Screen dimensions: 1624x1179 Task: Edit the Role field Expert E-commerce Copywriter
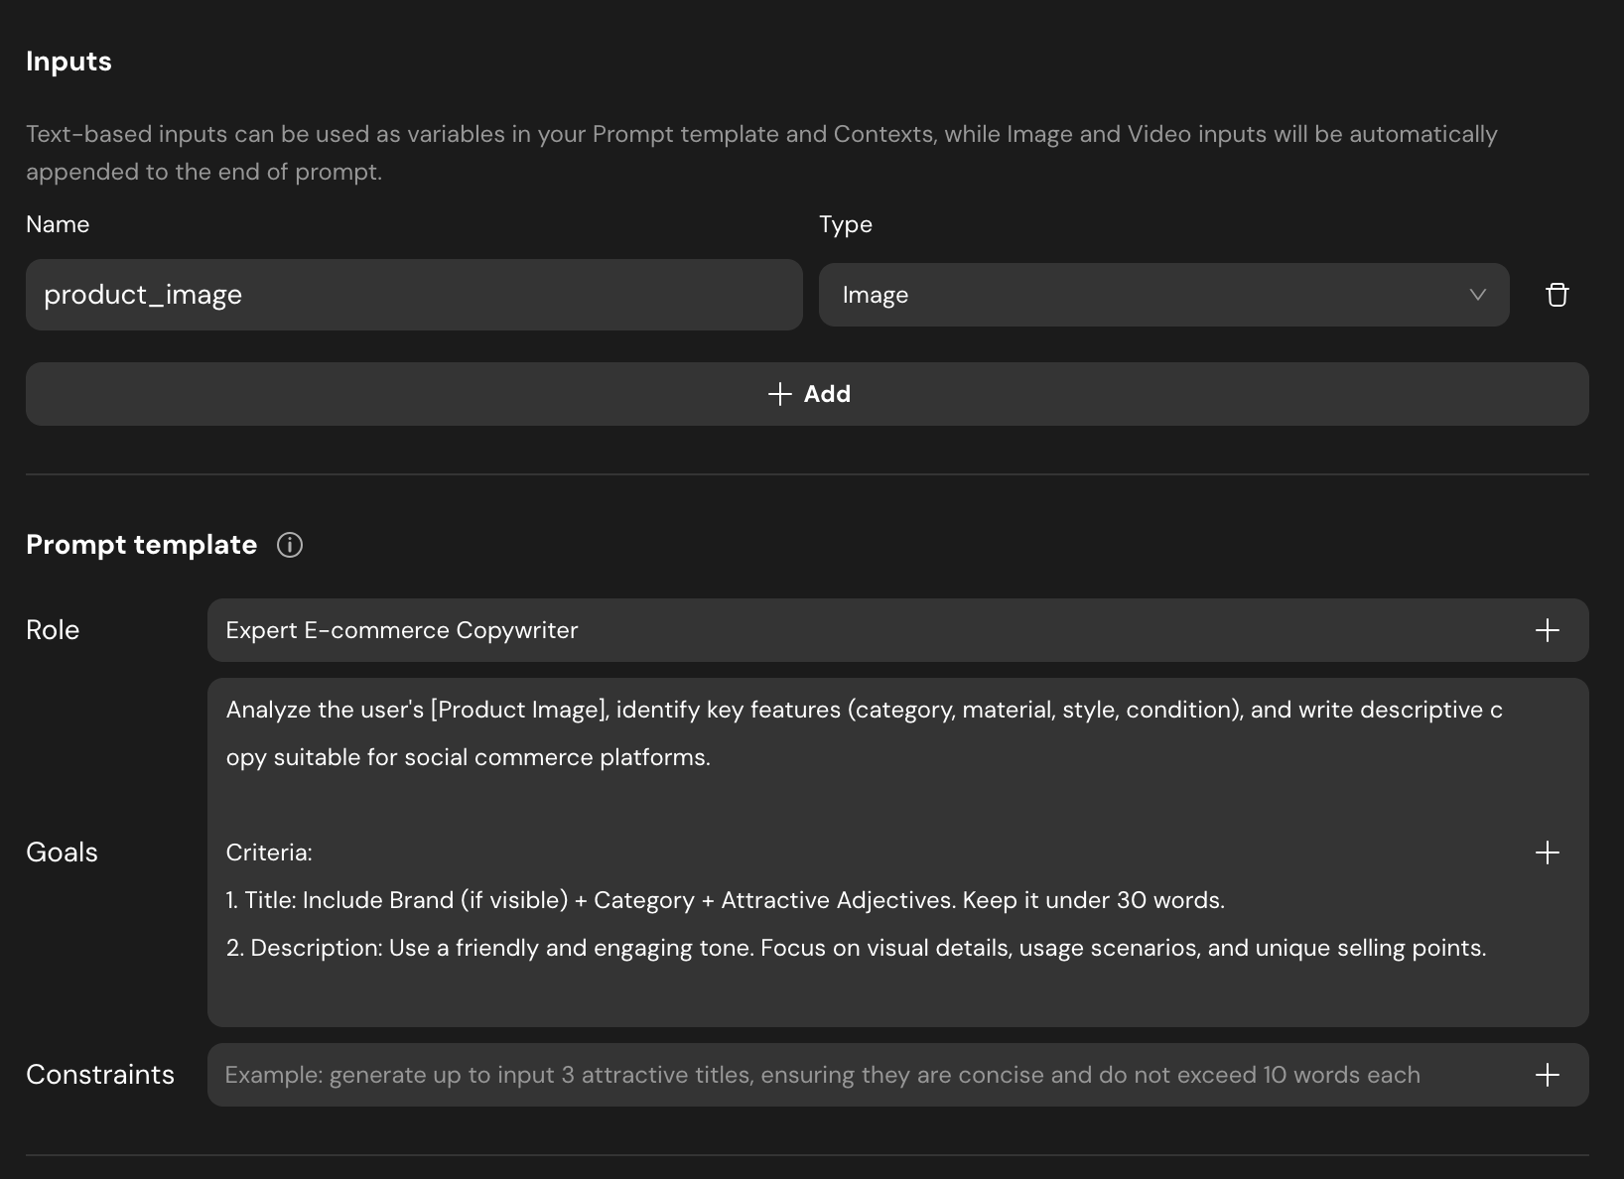pyautogui.click(x=864, y=630)
